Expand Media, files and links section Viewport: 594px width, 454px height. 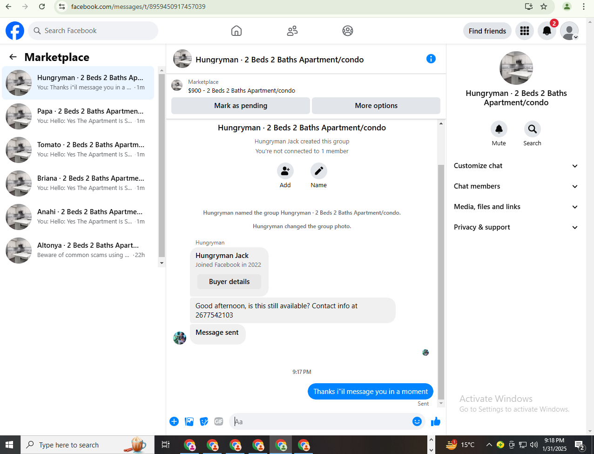pyautogui.click(x=516, y=207)
